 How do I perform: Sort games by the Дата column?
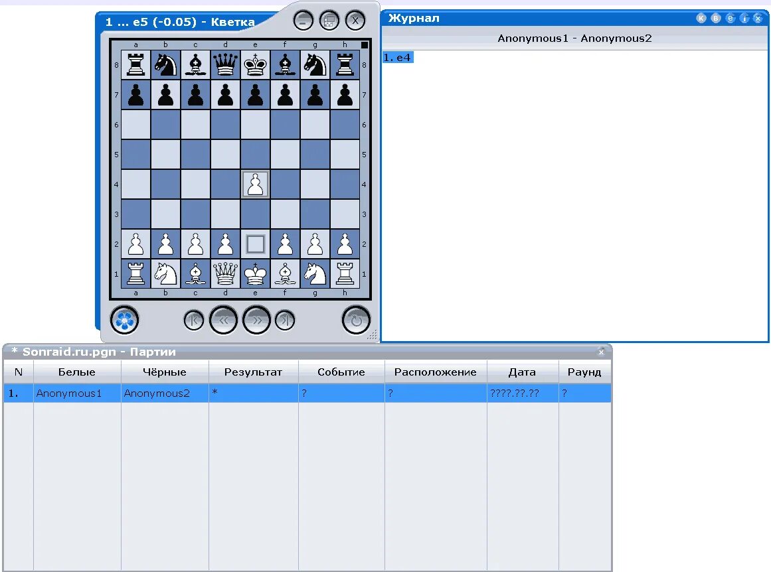click(523, 372)
